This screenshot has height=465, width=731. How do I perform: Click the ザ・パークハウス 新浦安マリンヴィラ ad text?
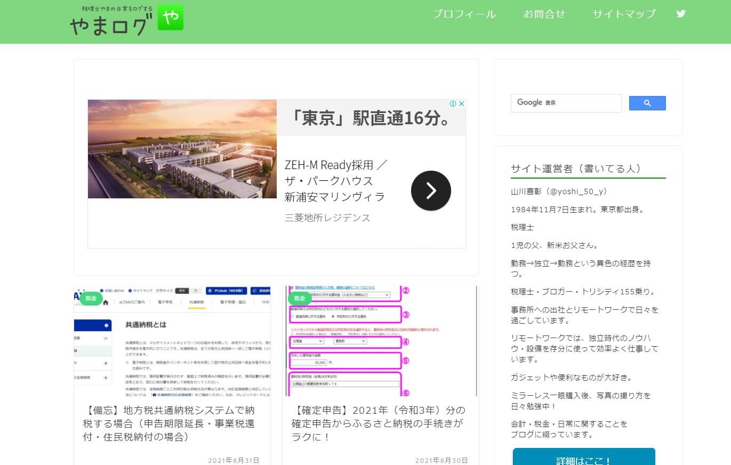click(x=335, y=189)
